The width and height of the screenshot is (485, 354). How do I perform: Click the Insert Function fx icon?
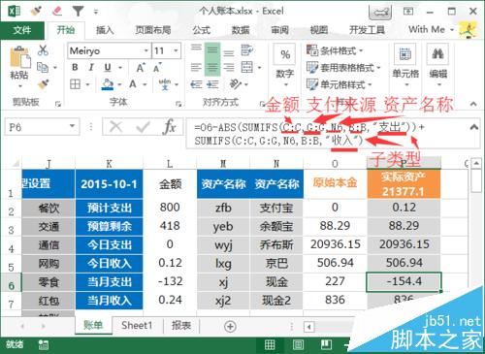169,127
